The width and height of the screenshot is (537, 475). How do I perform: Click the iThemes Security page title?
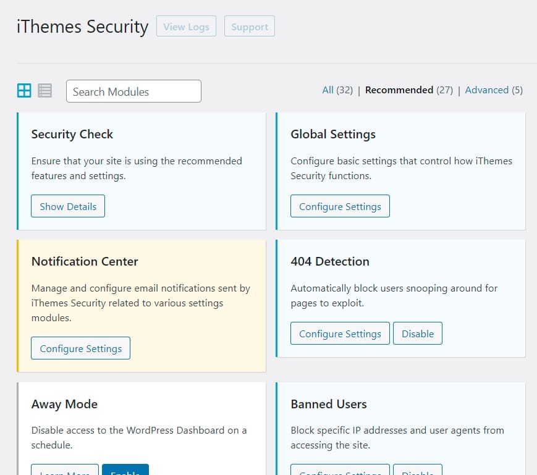click(82, 27)
